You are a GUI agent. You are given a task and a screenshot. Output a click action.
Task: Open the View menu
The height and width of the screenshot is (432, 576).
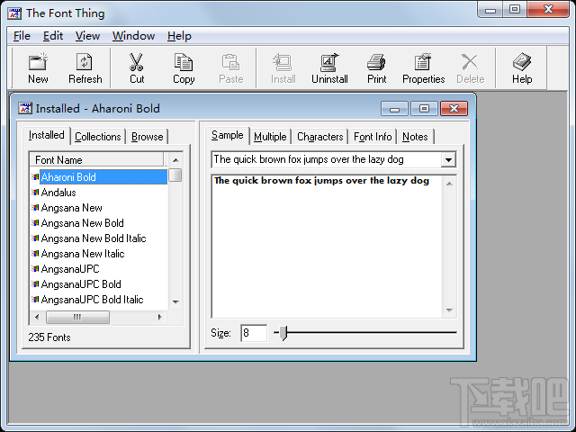click(87, 36)
